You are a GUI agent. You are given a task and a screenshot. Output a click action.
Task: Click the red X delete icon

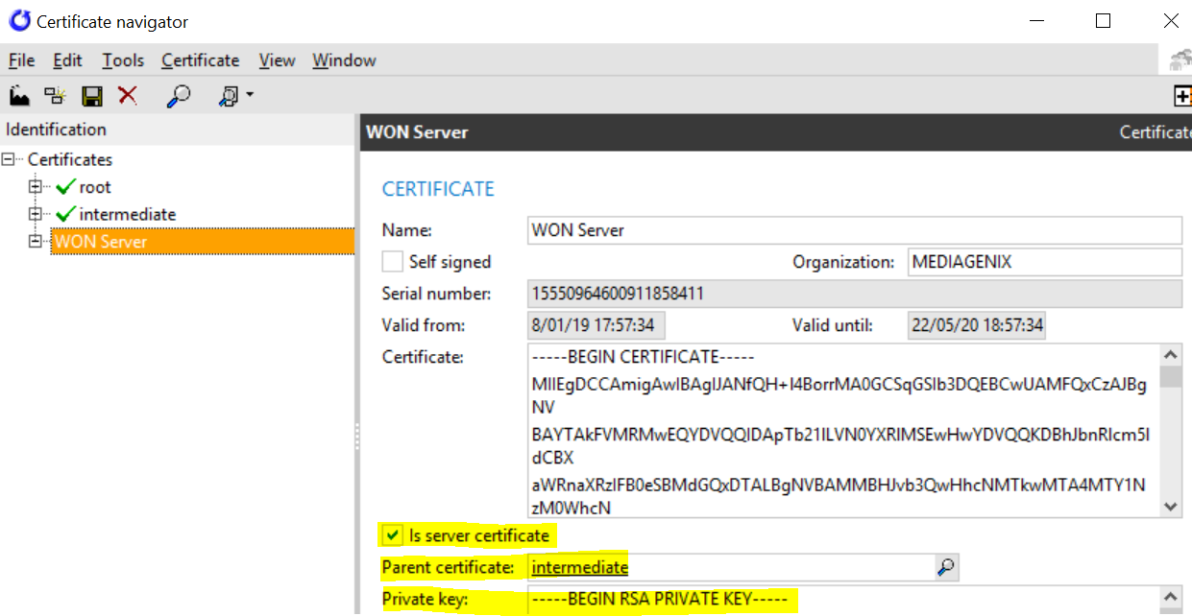click(127, 95)
